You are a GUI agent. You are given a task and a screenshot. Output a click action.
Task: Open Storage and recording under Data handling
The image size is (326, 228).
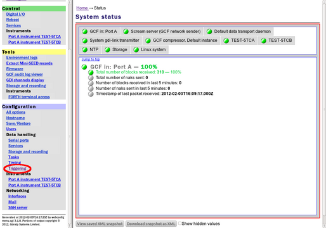28,151
